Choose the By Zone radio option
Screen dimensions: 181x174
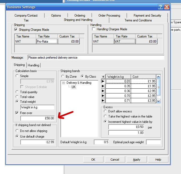(63, 77)
